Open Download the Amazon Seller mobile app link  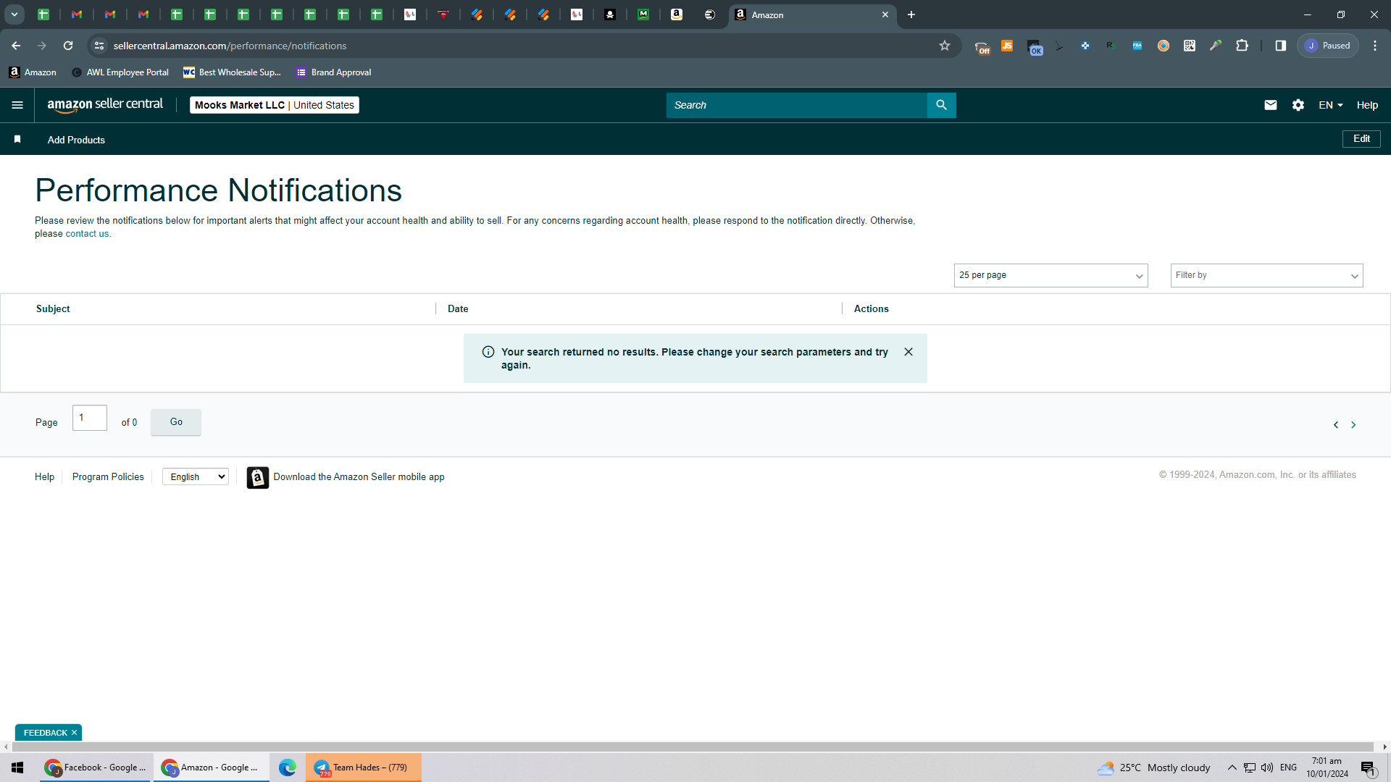359,476
